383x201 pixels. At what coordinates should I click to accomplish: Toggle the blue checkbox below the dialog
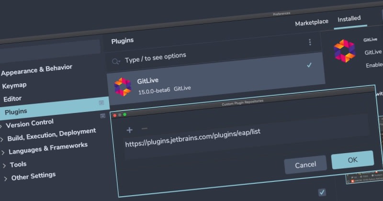pos(322,192)
